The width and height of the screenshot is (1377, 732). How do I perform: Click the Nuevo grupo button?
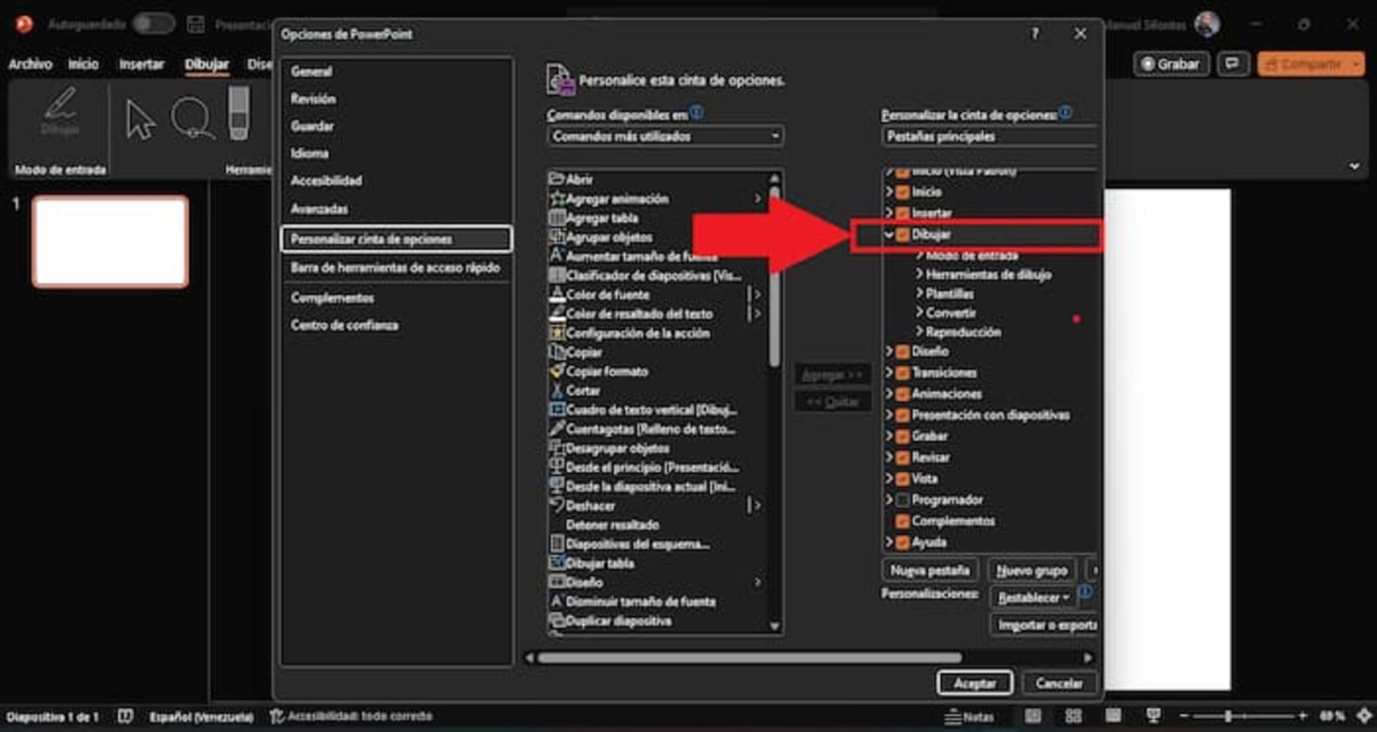click(x=1032, y=570)
